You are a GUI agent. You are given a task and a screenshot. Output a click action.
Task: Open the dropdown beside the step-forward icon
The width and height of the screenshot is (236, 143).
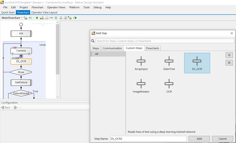point(33,18)
